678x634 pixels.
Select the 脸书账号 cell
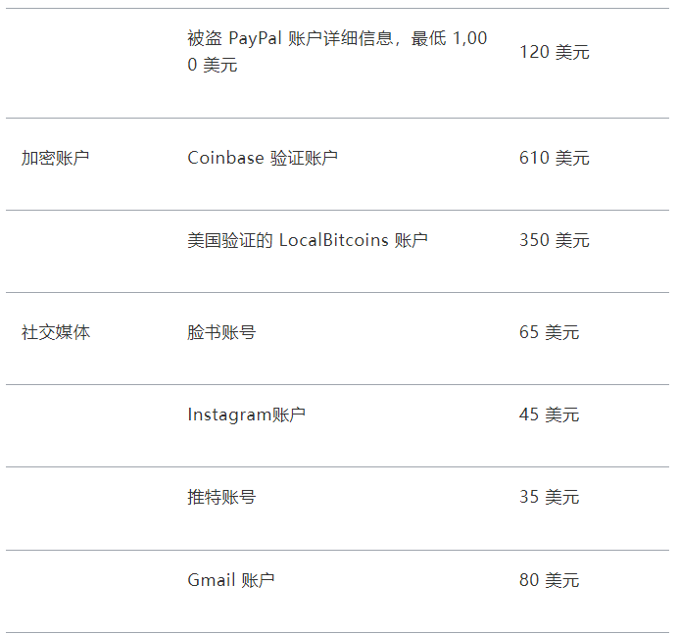pos(221,332)
